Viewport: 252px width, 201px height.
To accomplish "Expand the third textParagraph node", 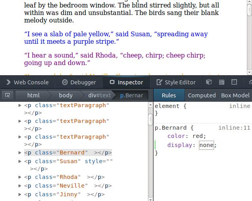I will click(x=20, y=137).
